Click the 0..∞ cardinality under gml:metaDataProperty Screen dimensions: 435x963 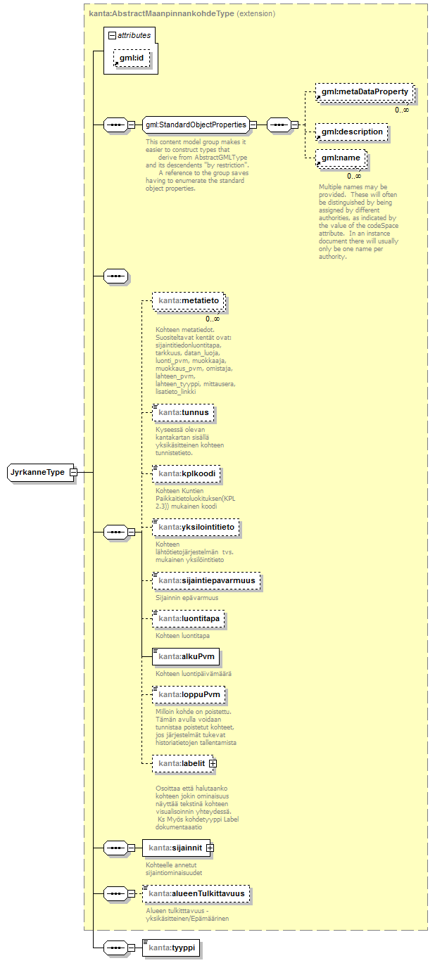[x=401, y=109]
